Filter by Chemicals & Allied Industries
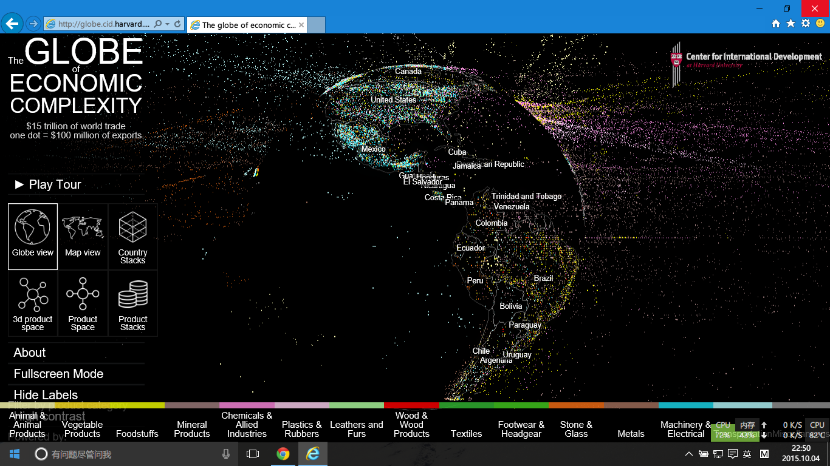The image size is (830, 466). (247, 425)
